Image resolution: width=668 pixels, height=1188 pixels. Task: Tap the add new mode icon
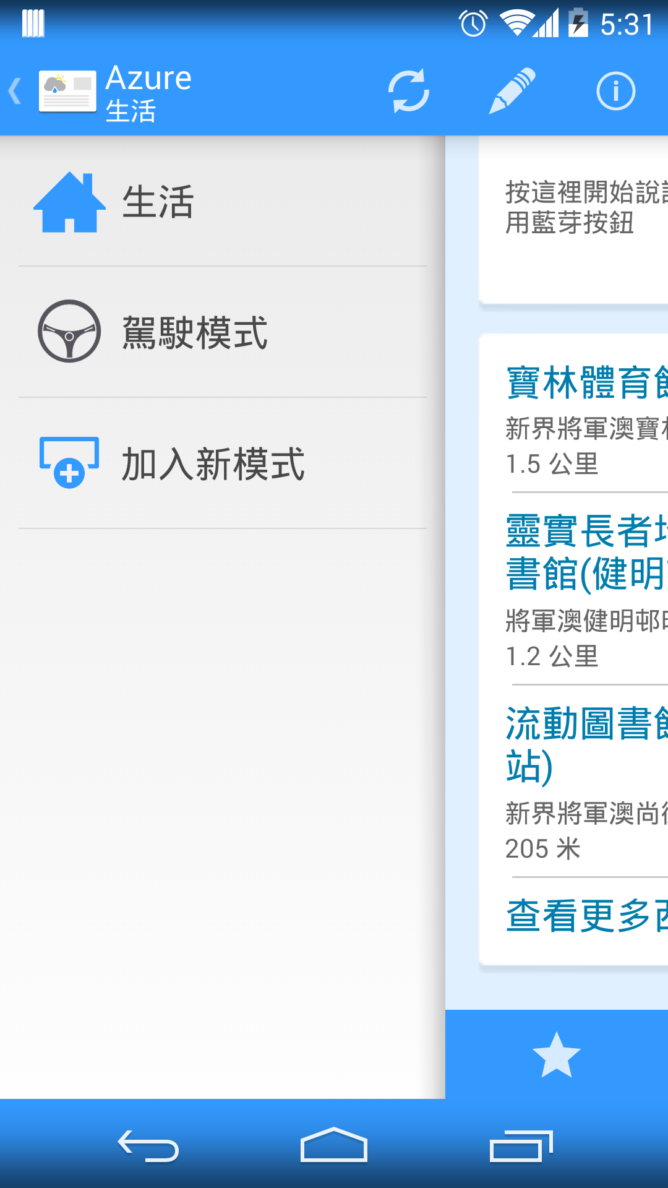click(69, 463)
